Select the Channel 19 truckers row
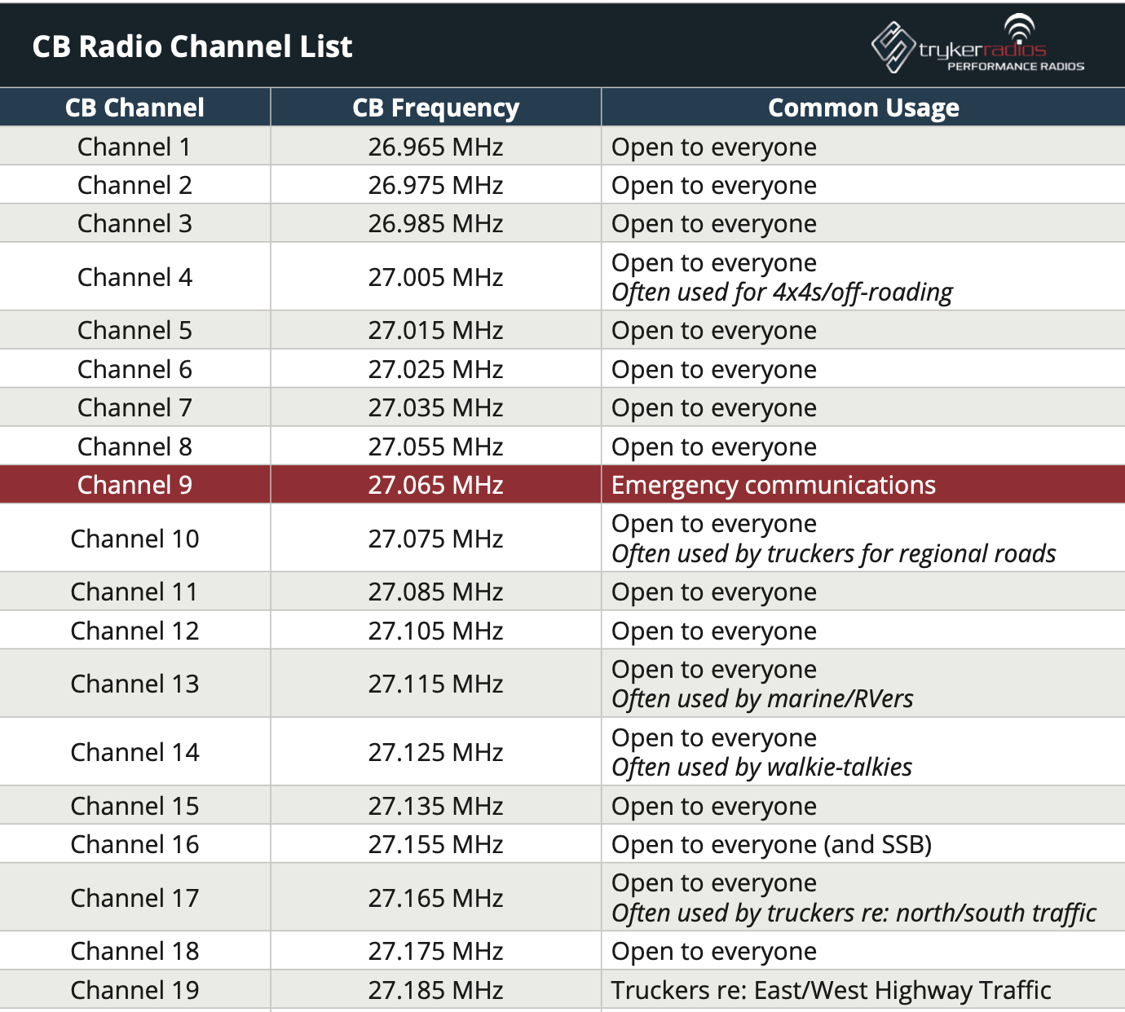Viewport: 1125px width, 1012px height. pos(562,990)
